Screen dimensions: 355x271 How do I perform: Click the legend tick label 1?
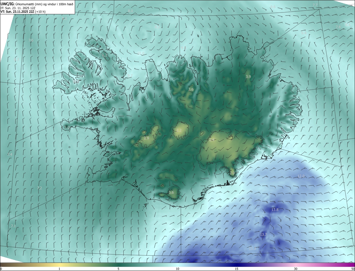point(59,269)
